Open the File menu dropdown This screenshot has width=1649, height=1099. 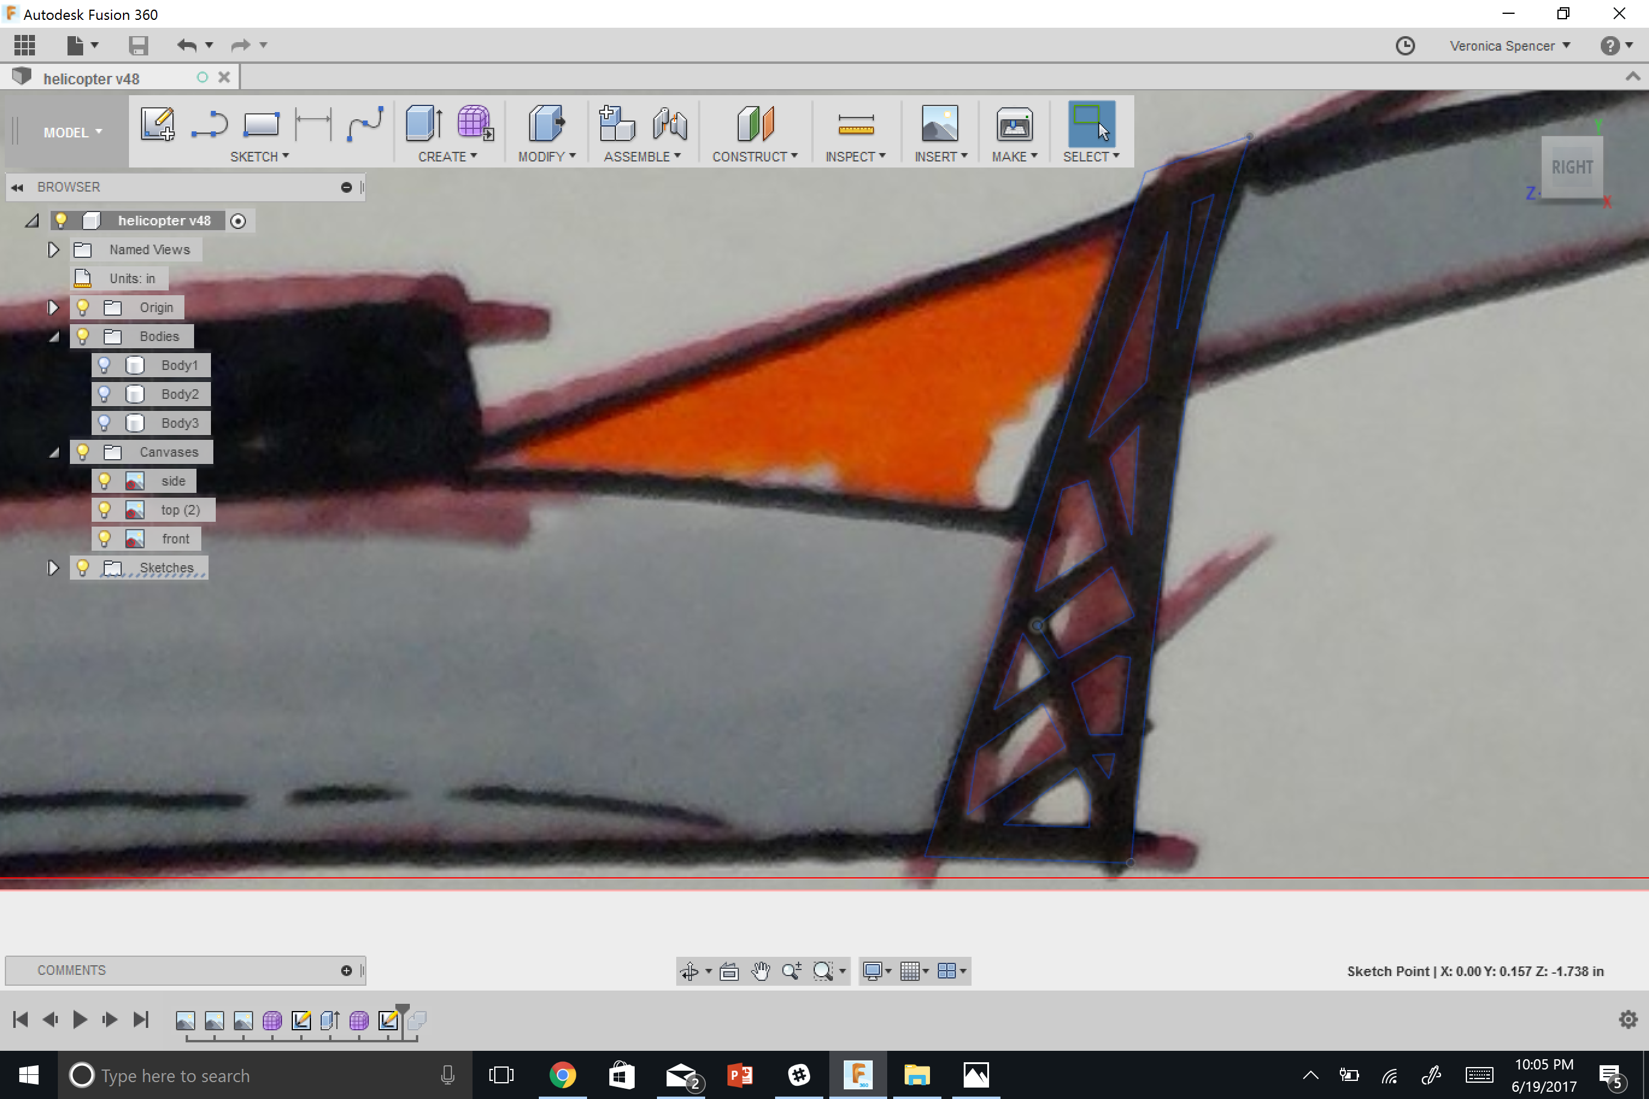[82, 46]
